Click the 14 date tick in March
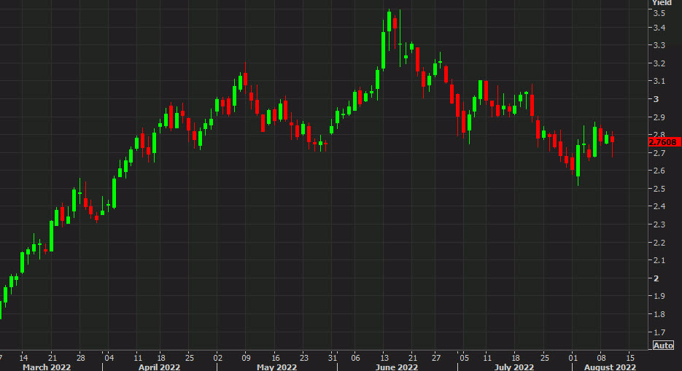The image size is (682, 371). click(x=23, y=358)
